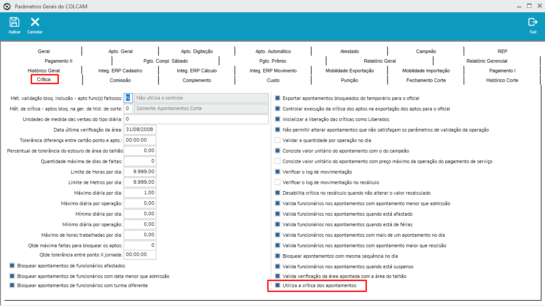The width and height of the screenshot is (545, 306).
Task: Click Qtde tolerância entre ponto X jornada field
Action: click(x=140, y=254)
